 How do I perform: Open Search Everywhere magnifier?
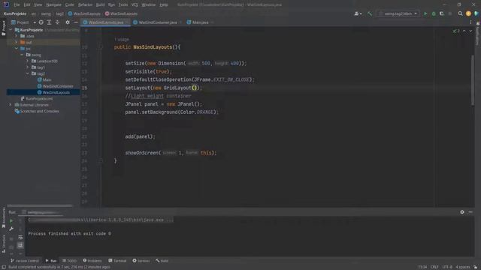coord(460,13)
